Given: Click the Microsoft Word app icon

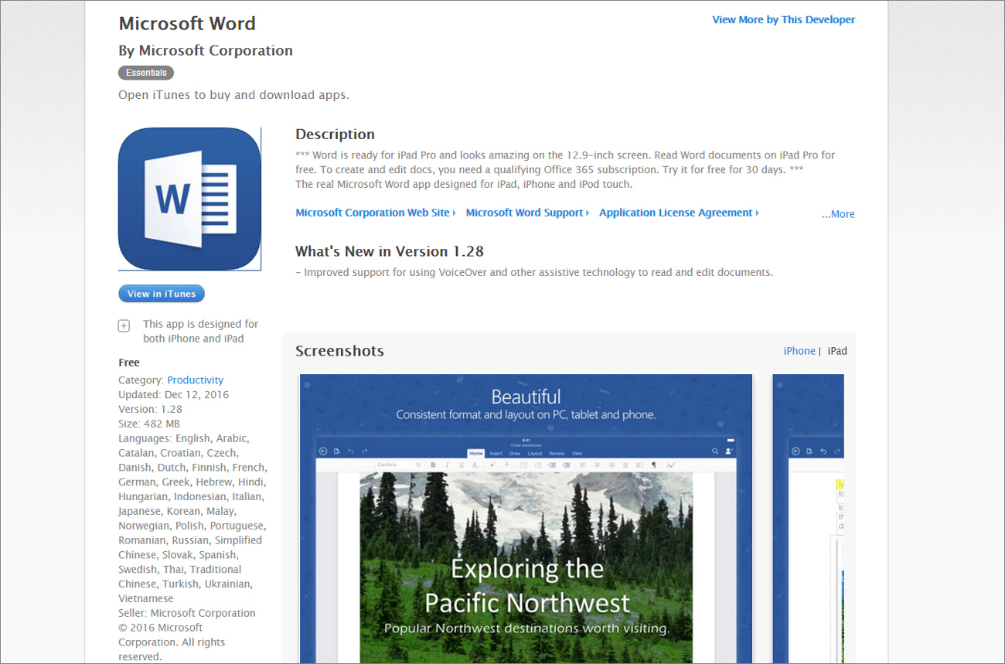Looking at the screenshot, I should (x=189, y=199).
